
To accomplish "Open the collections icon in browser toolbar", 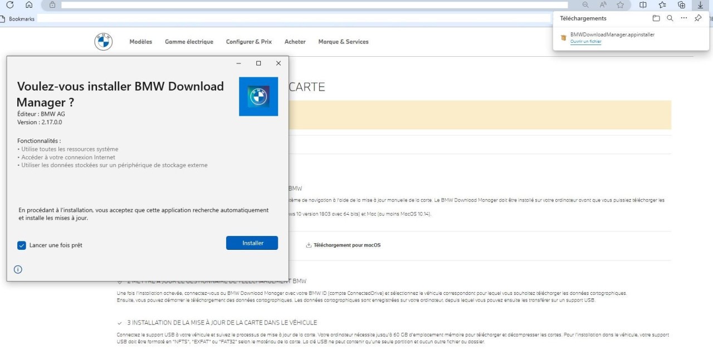I will pos(681,4).
